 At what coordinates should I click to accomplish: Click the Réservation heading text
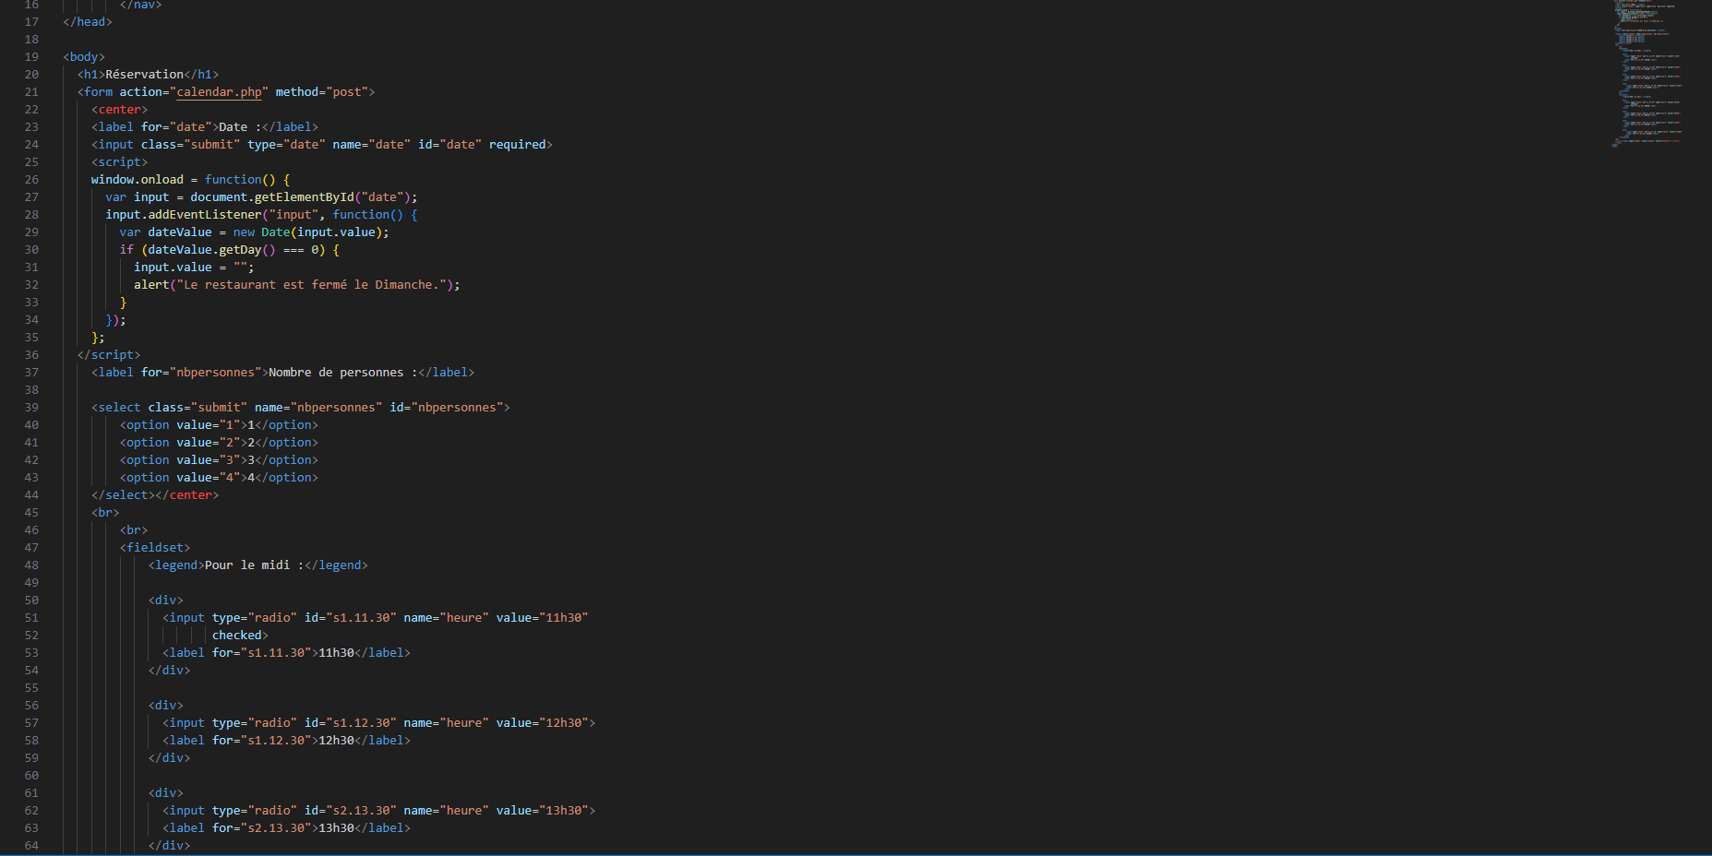point(144,75)
